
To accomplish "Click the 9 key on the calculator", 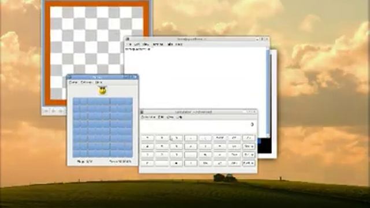I will pyautogui.click(x=176, y=138).
